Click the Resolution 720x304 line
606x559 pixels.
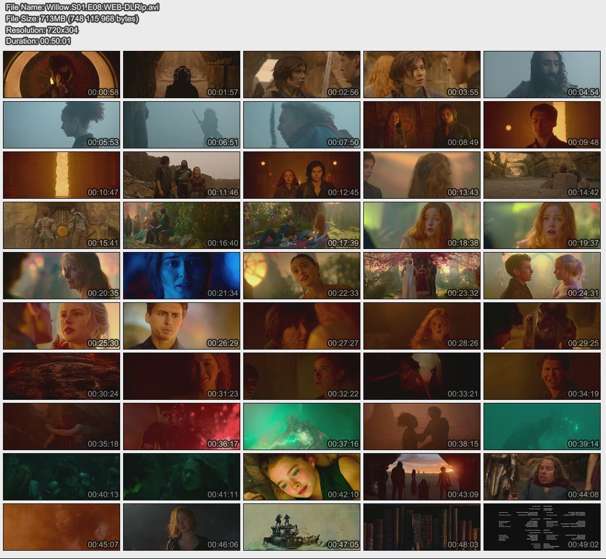[42, 30]
